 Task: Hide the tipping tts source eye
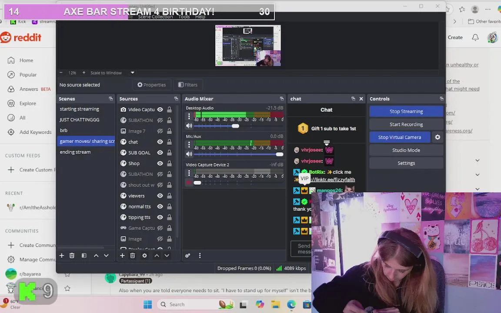click(160, 217)
